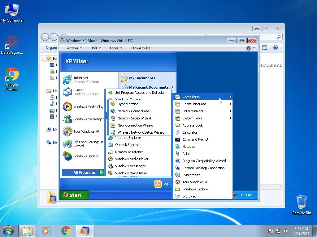This screenshot has height=237, width=317.
Task: Launch Windows Media Player from recent list
Action: coord(83,107)
